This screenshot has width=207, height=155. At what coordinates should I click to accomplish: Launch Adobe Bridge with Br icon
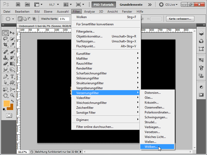(x=18, y=5)
